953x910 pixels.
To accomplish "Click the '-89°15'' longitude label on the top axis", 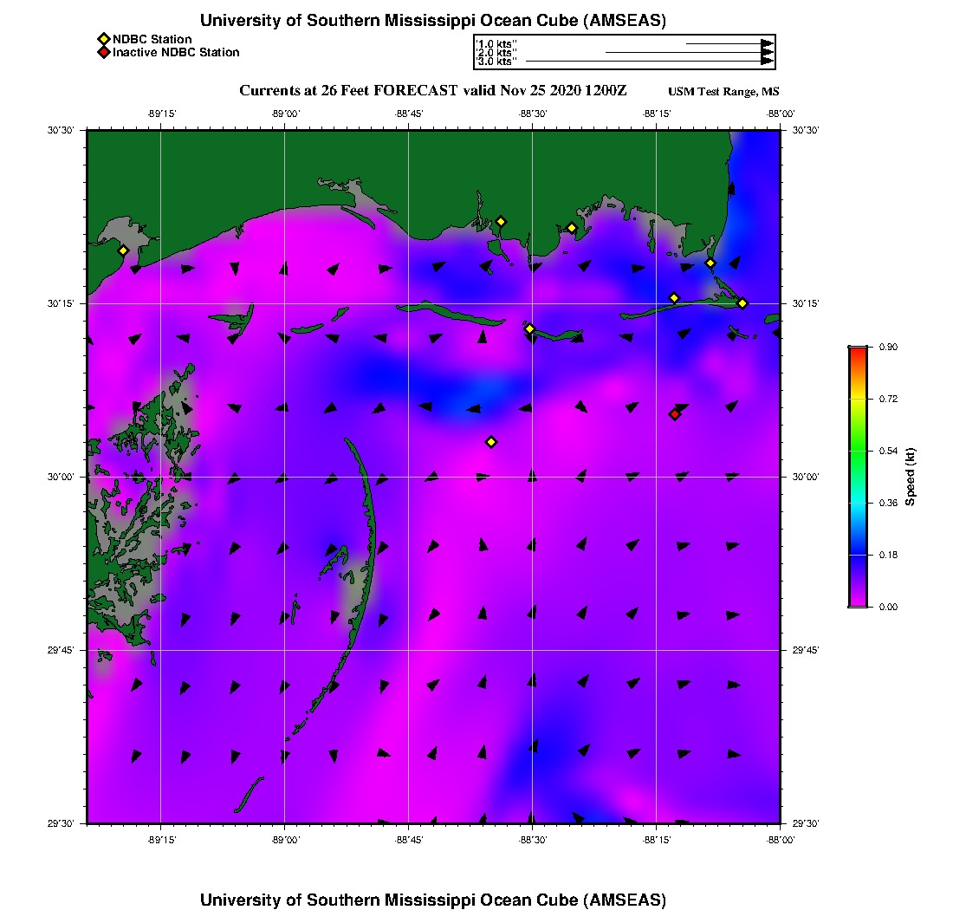I will click(x=162, y=114).
